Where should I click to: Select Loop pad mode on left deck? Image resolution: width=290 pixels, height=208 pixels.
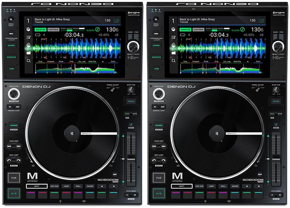(x=66, y=186)
